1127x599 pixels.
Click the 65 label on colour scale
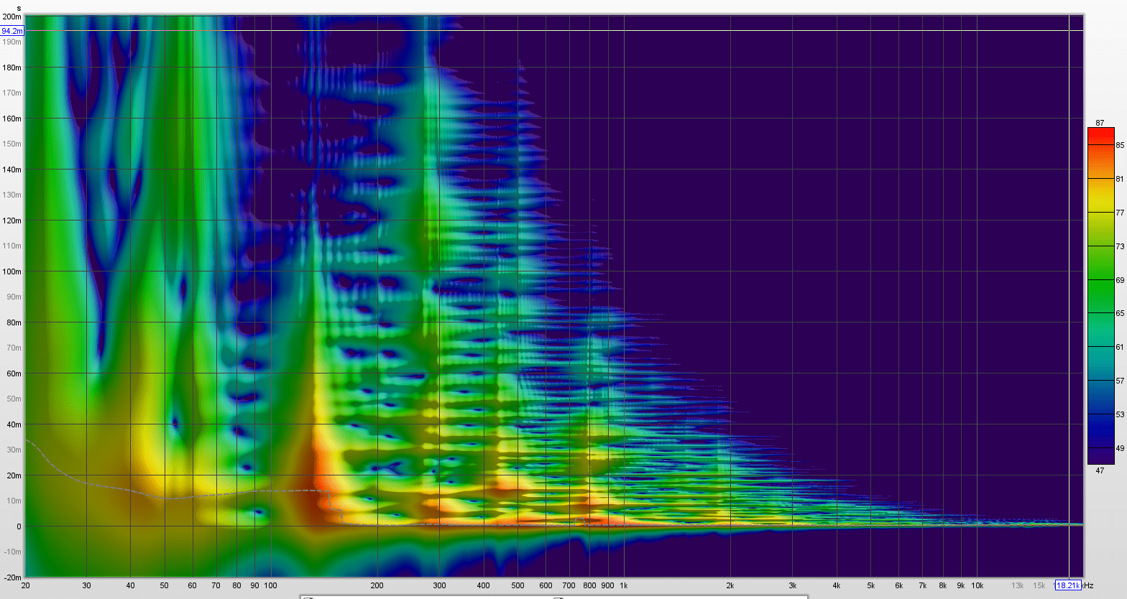pyautogui.click(x=1120, y=313)
